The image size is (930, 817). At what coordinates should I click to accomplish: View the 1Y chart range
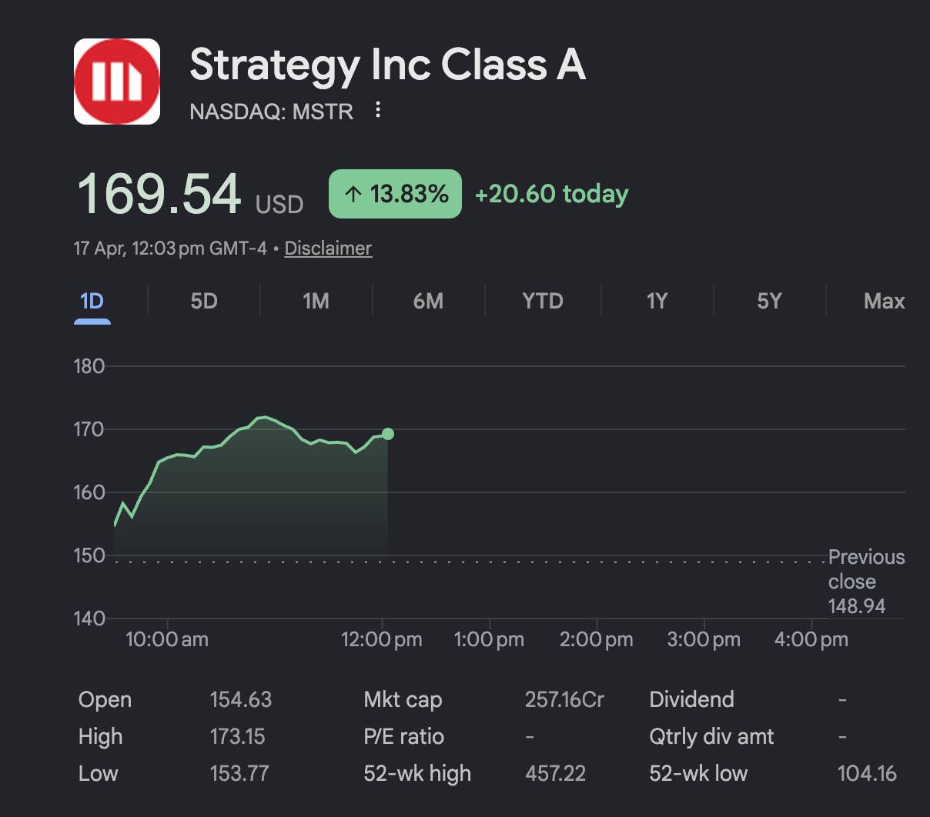(657, 301)
